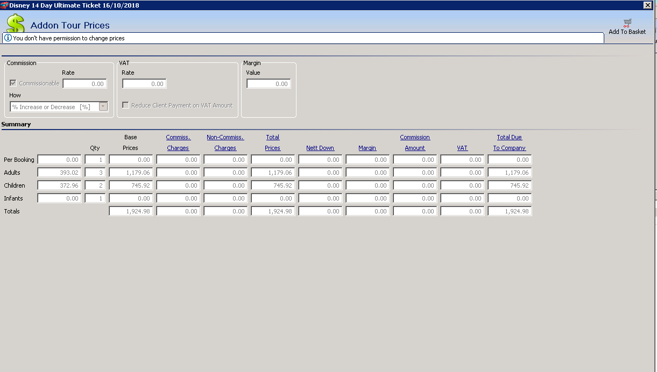Screen dimensions: 657x372
Task: Click the Margin Value input field
Action: [269, 84]
